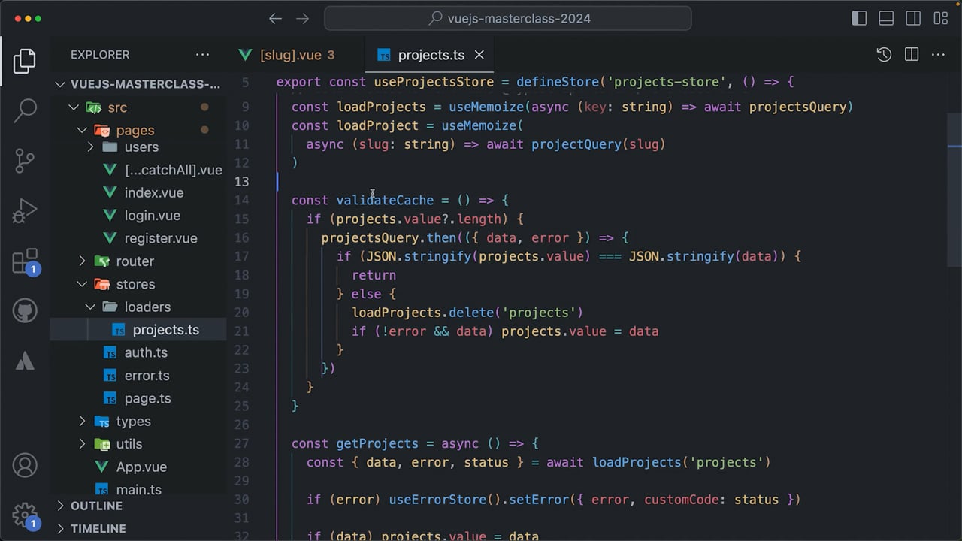Open main.ts in the explorer
The width and height of the screenshot is (962, 541).
138,489
